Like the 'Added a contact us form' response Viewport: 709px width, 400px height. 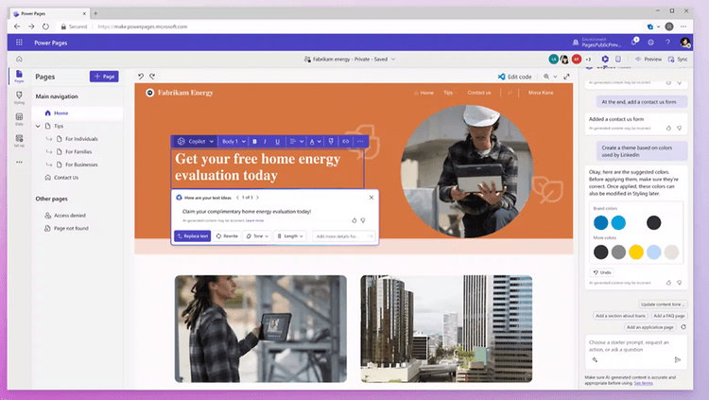pyautogui.click(x=668, y=129)
